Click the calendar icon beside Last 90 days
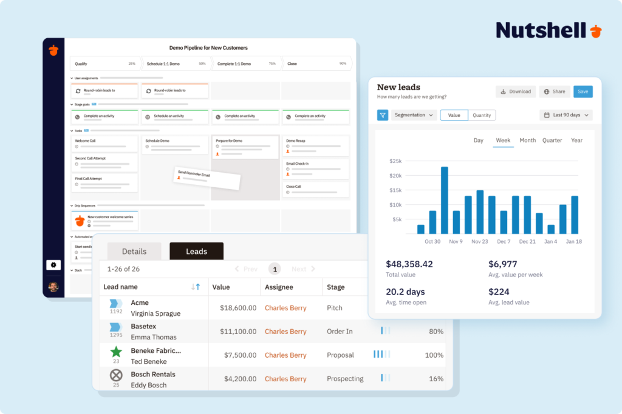This screenshot has width=622, height=414. (546, 115)
